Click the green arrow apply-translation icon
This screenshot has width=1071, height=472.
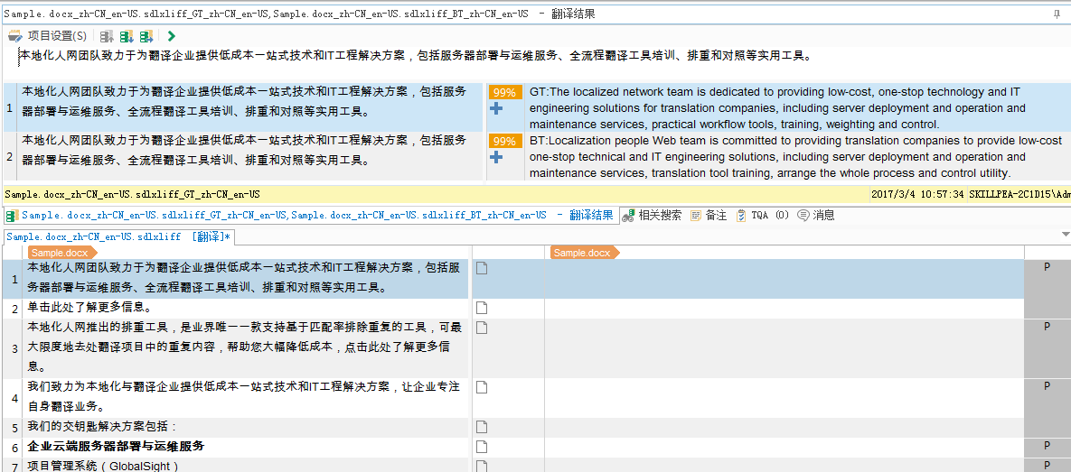point(171,36)
